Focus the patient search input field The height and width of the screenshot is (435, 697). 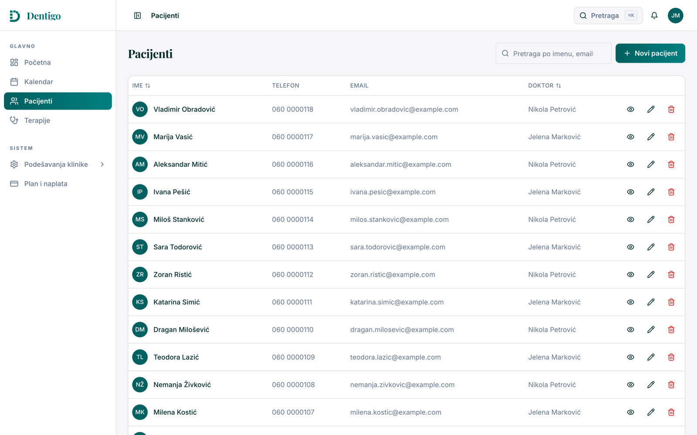click(x=553, y=54)
